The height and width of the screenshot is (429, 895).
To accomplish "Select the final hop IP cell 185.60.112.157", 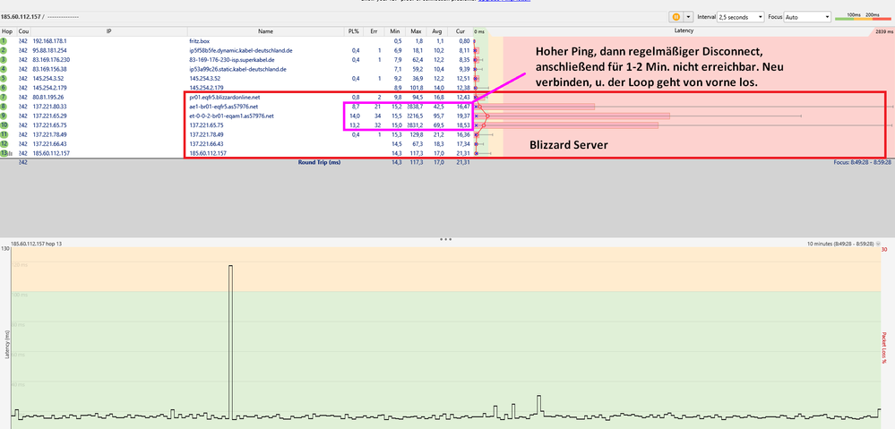I will pyautogui.click(x=51, y=153).
